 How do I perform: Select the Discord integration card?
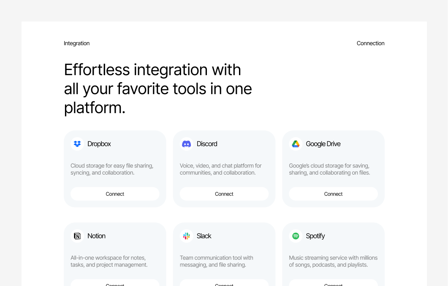224,169
